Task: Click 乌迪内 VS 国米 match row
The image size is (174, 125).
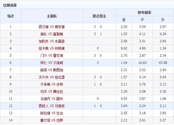Action: [x=52, y=99]
